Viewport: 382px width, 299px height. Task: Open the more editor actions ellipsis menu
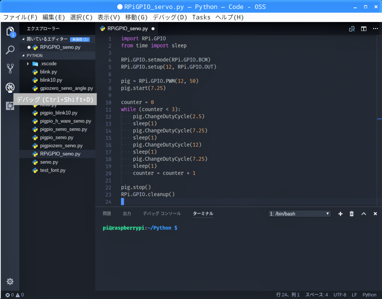[x=375, y=29]
